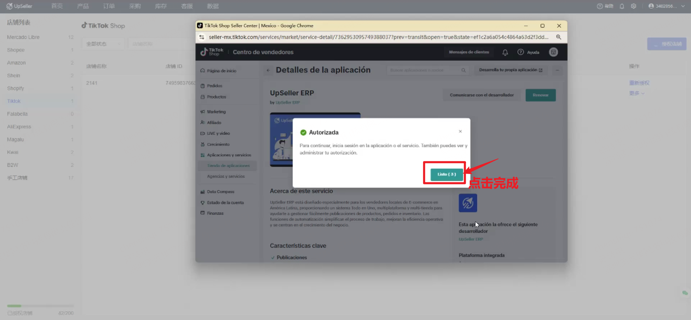
Task: Open UpSeller notification bell
Action: click(x=622, y=6)
